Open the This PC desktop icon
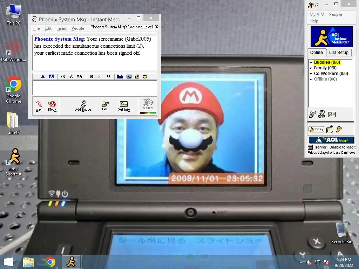This screenshot has width=359, height=269. point(14,15)
